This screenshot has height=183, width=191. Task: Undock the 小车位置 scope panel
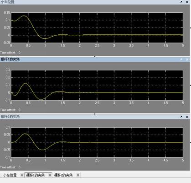pyautogui.click(x=181, y=2)
